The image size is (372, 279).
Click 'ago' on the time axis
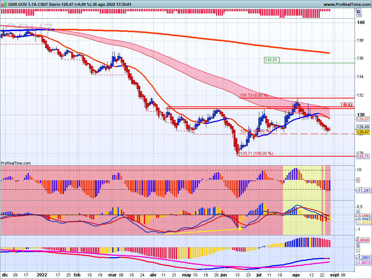pyautogui.click(x=296, y=275)
